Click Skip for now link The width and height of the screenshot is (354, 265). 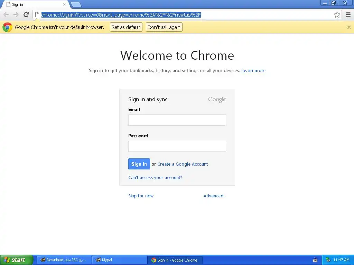[x=141, y=196]
